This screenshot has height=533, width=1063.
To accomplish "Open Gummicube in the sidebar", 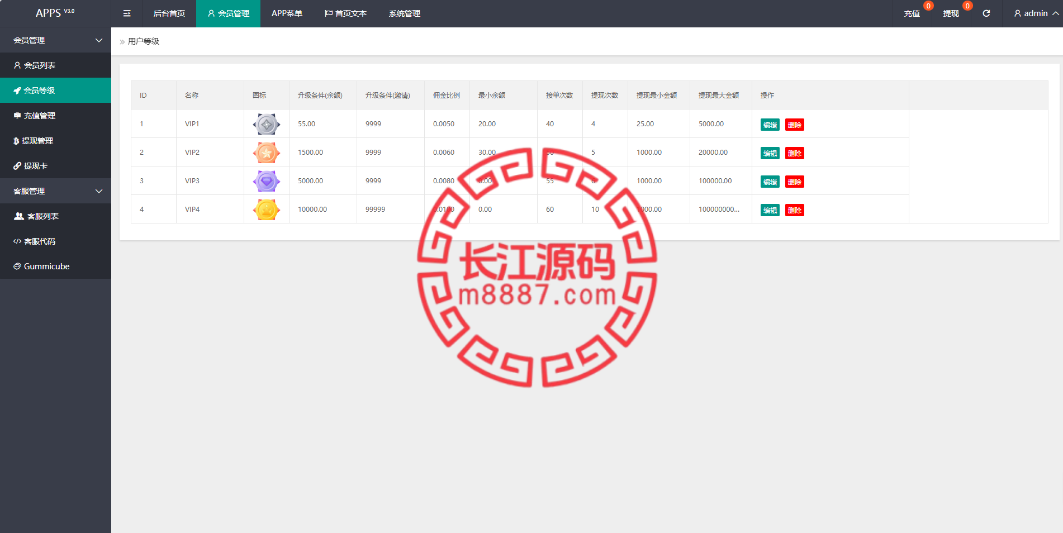I will [x=55, y=266].
